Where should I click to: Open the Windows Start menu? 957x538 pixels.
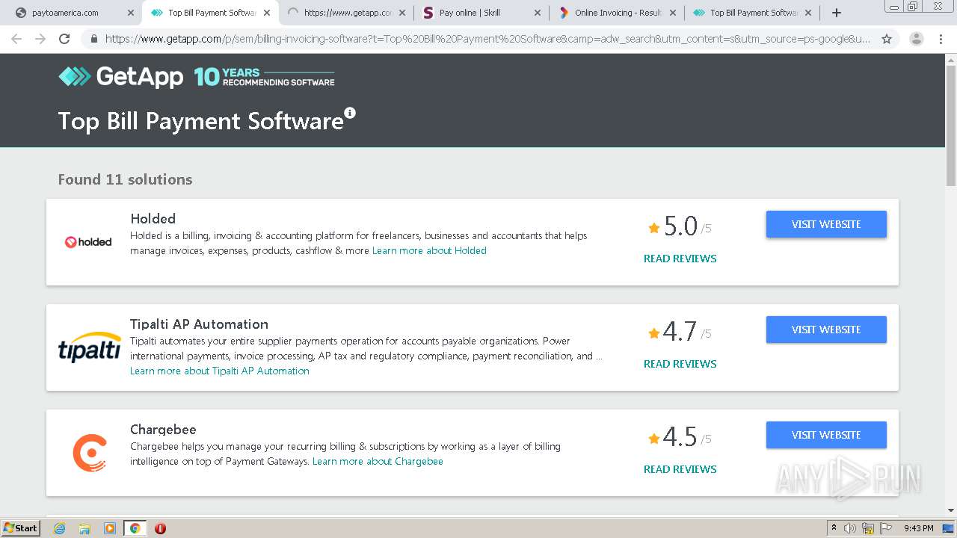point(20,528)
